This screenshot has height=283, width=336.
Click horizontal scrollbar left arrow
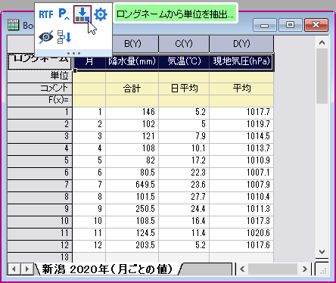coord(242,269)
